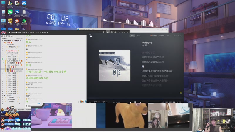This screenshot has height=132, width=235.
Task: Open the Control Panel desktop icon
Action: (3, 22)
